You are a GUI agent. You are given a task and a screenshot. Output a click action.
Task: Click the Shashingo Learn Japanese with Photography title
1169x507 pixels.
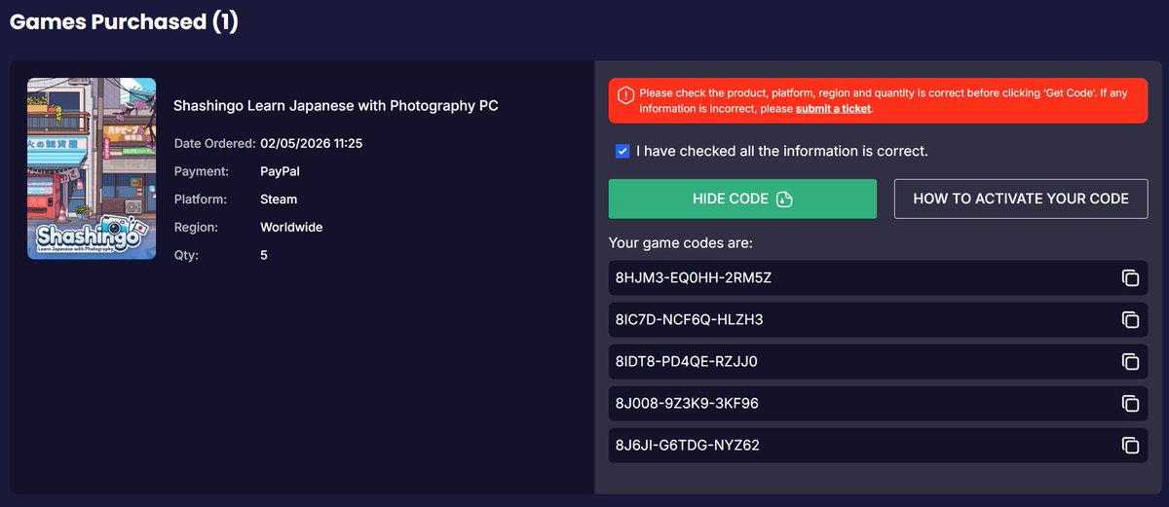[335, 105]
